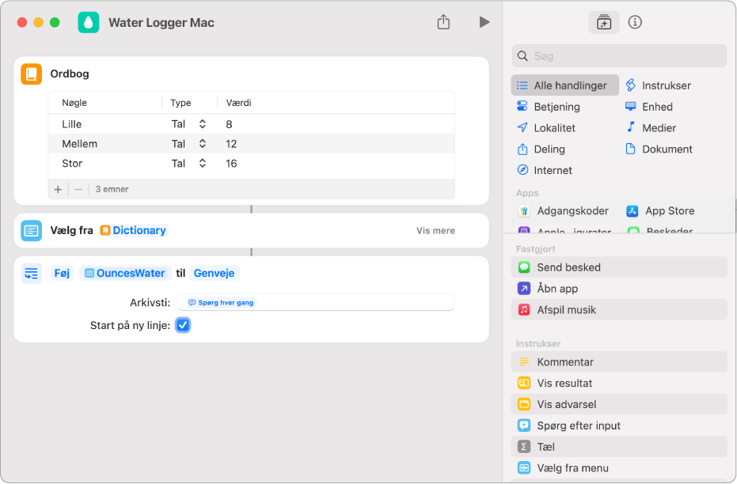737x484 pixels.
Task: Click the Water Logger Mac title
Action: (x=161, y=22)
